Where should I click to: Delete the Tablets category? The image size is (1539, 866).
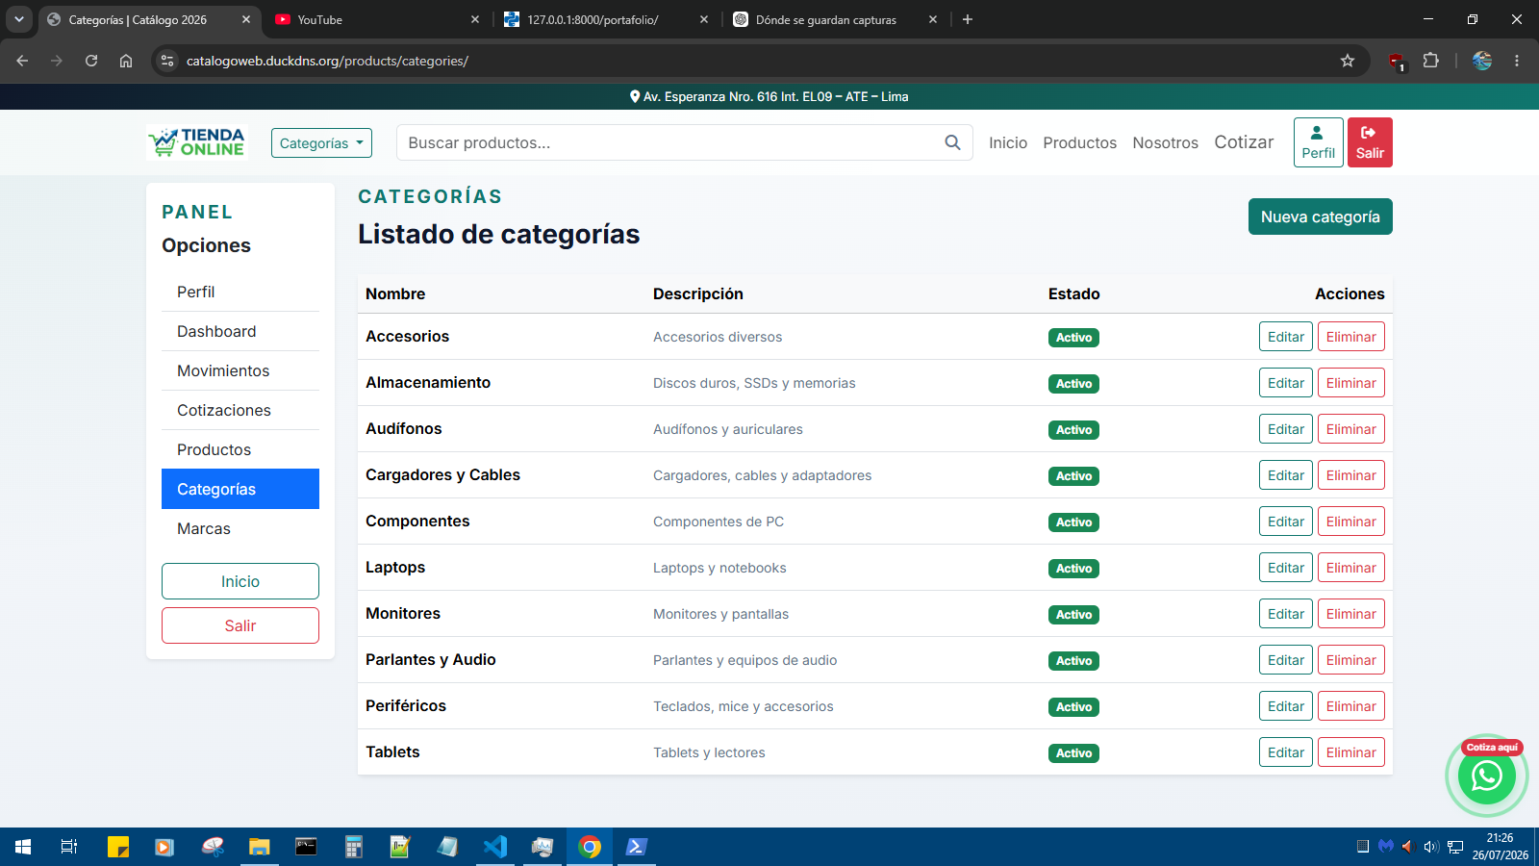(1351, 752)
